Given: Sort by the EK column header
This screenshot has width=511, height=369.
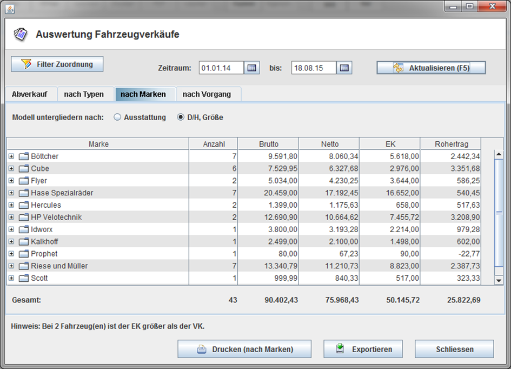Looking at the screenshot, I should (x=390, y=144).
